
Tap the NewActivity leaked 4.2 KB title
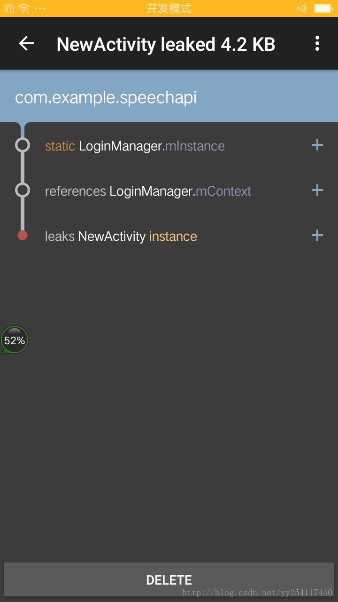[166, 44]
